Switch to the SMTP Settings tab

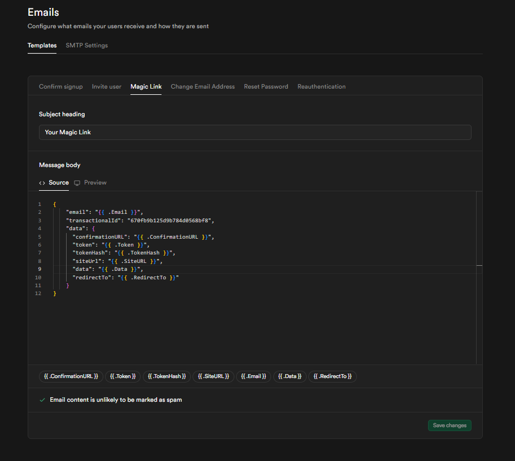point(86,45)
